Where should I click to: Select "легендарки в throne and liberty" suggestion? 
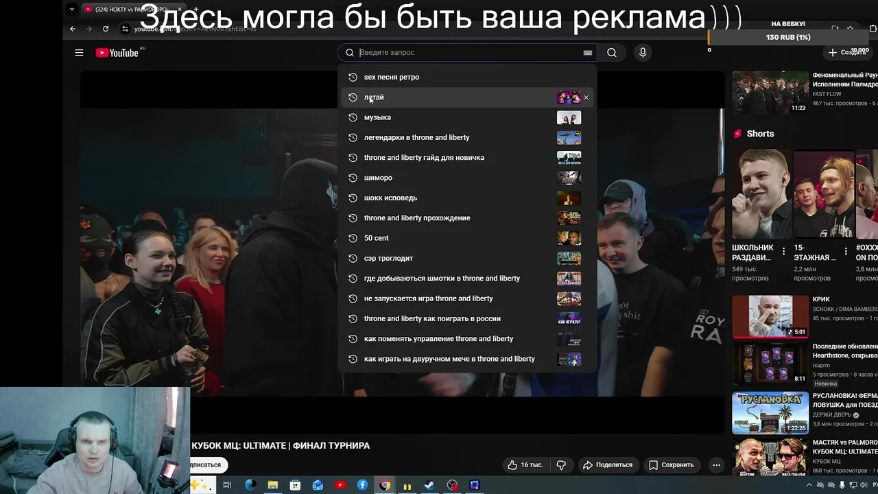click(467, 137)
